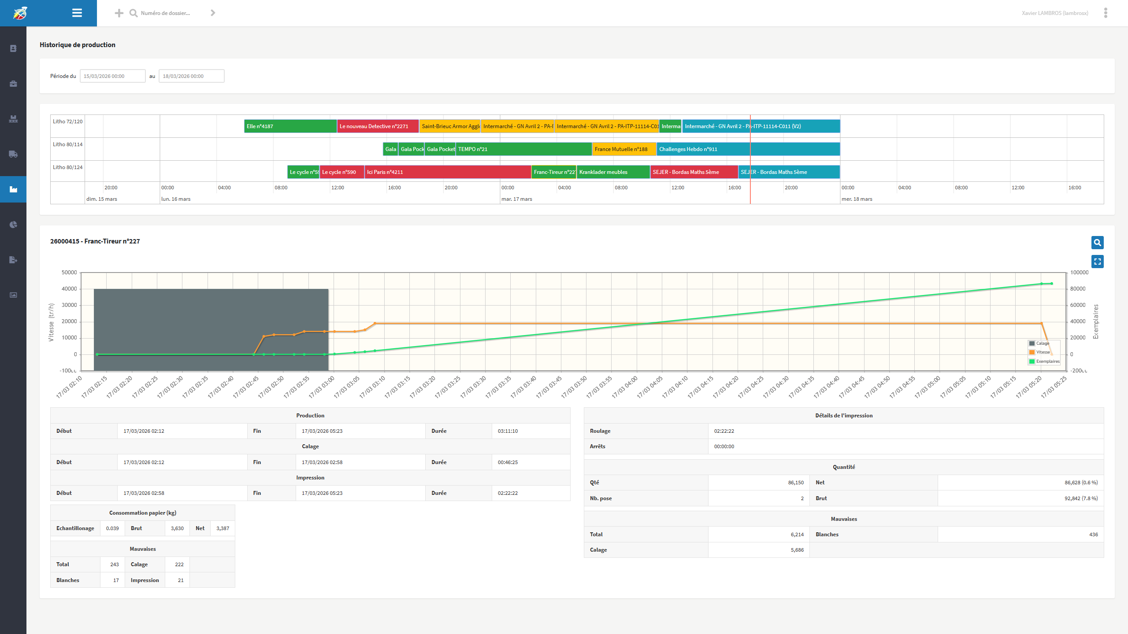Open the period start date picker
Image resolution: width=1128 pixels, height=634 pixels.
tap(112, 76)
